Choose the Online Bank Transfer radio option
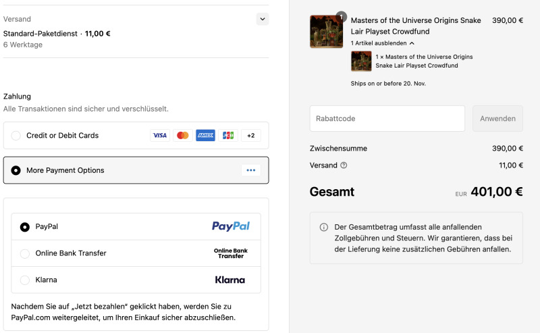 pyautogui.click(x=25, y=253)
